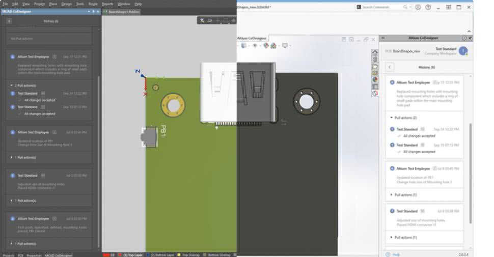The image size is (494, 257).
Task: Click the back arrow in MCAD CoDesigner panel
Action: pyautogui.click(x=10, y=21)
